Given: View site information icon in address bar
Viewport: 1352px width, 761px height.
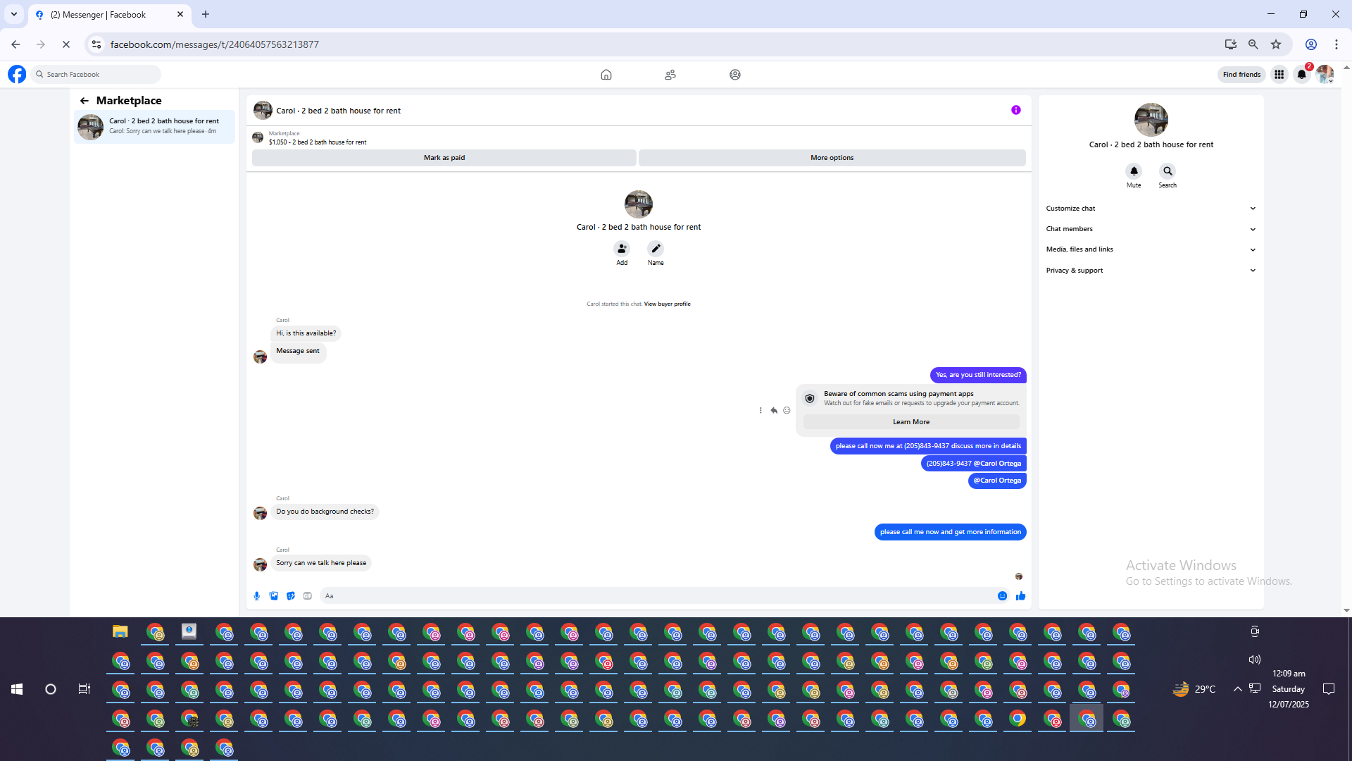Looking at the screenshot, I should pos(96,44).
